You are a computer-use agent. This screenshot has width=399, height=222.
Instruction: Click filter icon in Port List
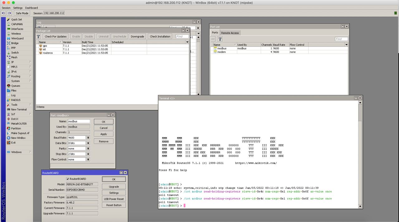pyautogui.click(x=220, y=39)
